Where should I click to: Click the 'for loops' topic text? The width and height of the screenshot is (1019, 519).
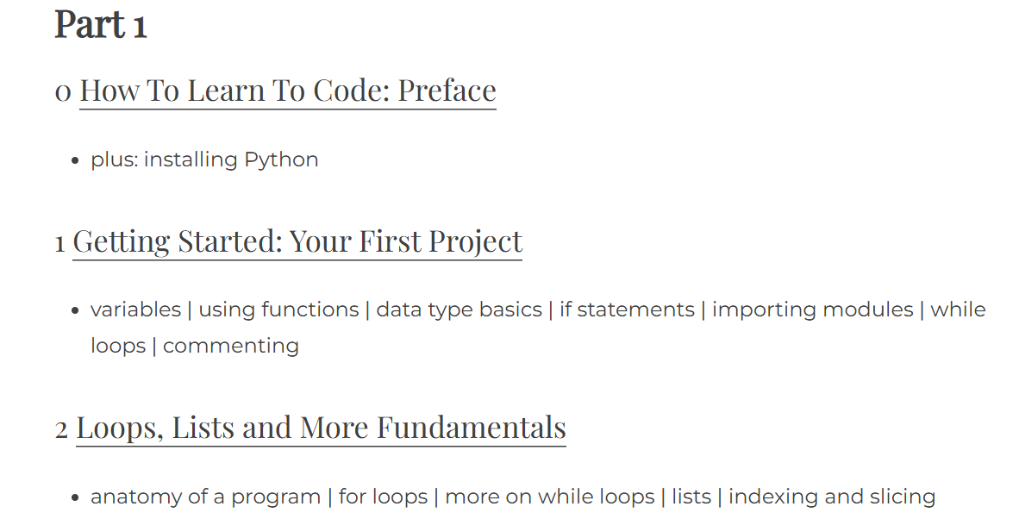[383, 497]
